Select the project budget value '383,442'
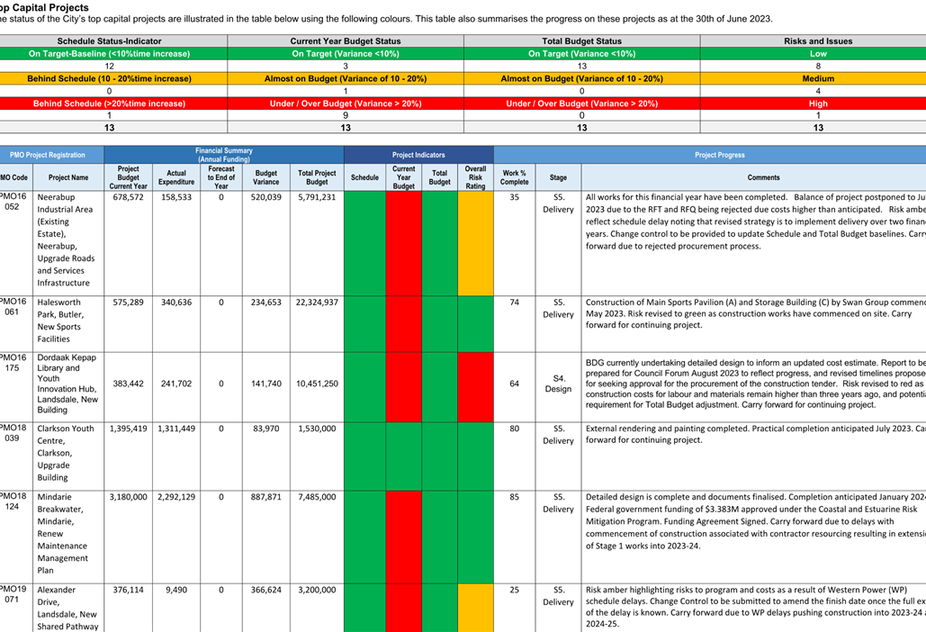This screenshot has height=632, width=926. pyautogui.click(x=128, y=384)
